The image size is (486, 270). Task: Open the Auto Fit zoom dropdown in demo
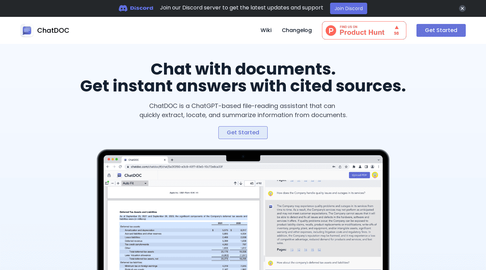[135, 183]
